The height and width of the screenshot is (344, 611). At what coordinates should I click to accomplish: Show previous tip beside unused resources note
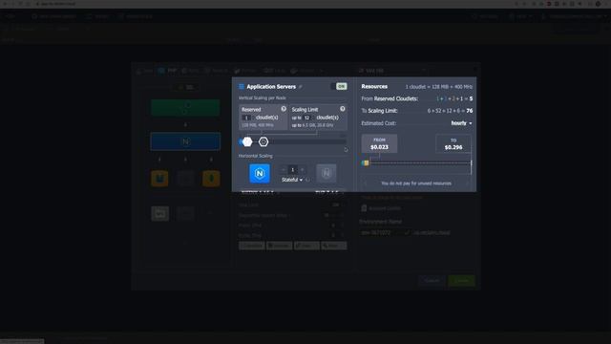pos(366,183)
